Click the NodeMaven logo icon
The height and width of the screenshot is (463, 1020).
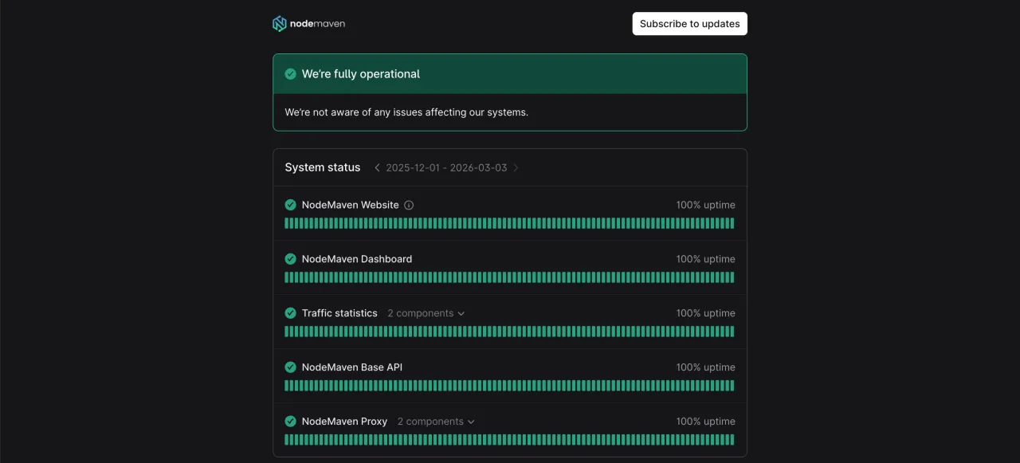pyautogui.click(x=280, y=24)
